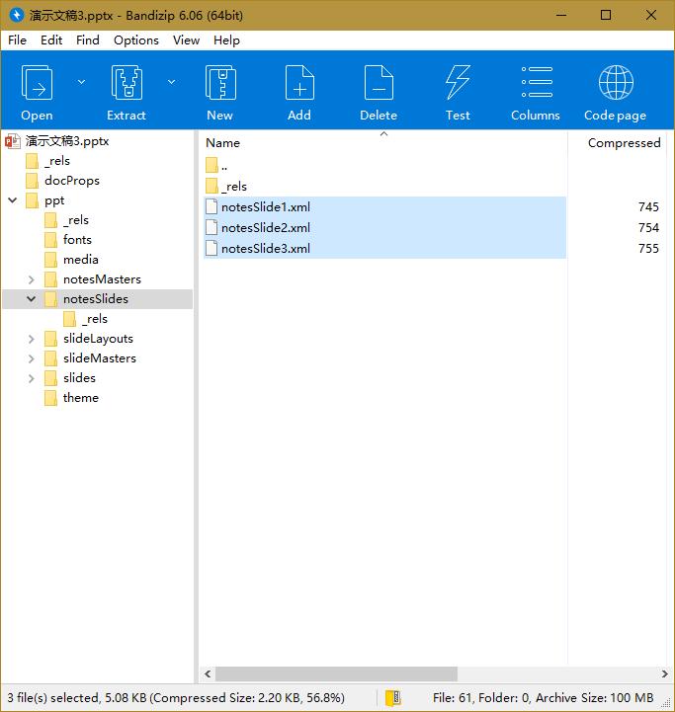
Task: Sort by the Compressed column header
Action: tap(623, 143)
